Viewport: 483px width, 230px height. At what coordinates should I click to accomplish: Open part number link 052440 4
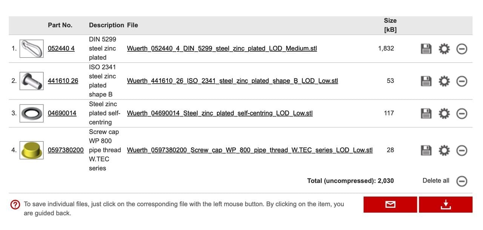[x=61, y=49]
